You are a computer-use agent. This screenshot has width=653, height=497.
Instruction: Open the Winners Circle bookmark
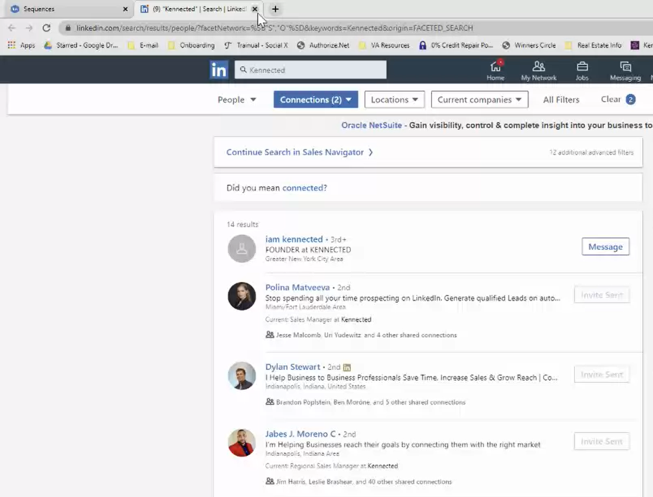[x=529, y=45]
